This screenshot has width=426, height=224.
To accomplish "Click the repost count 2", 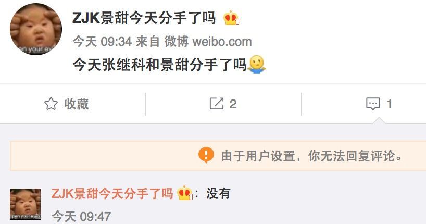I will (233, 104).
